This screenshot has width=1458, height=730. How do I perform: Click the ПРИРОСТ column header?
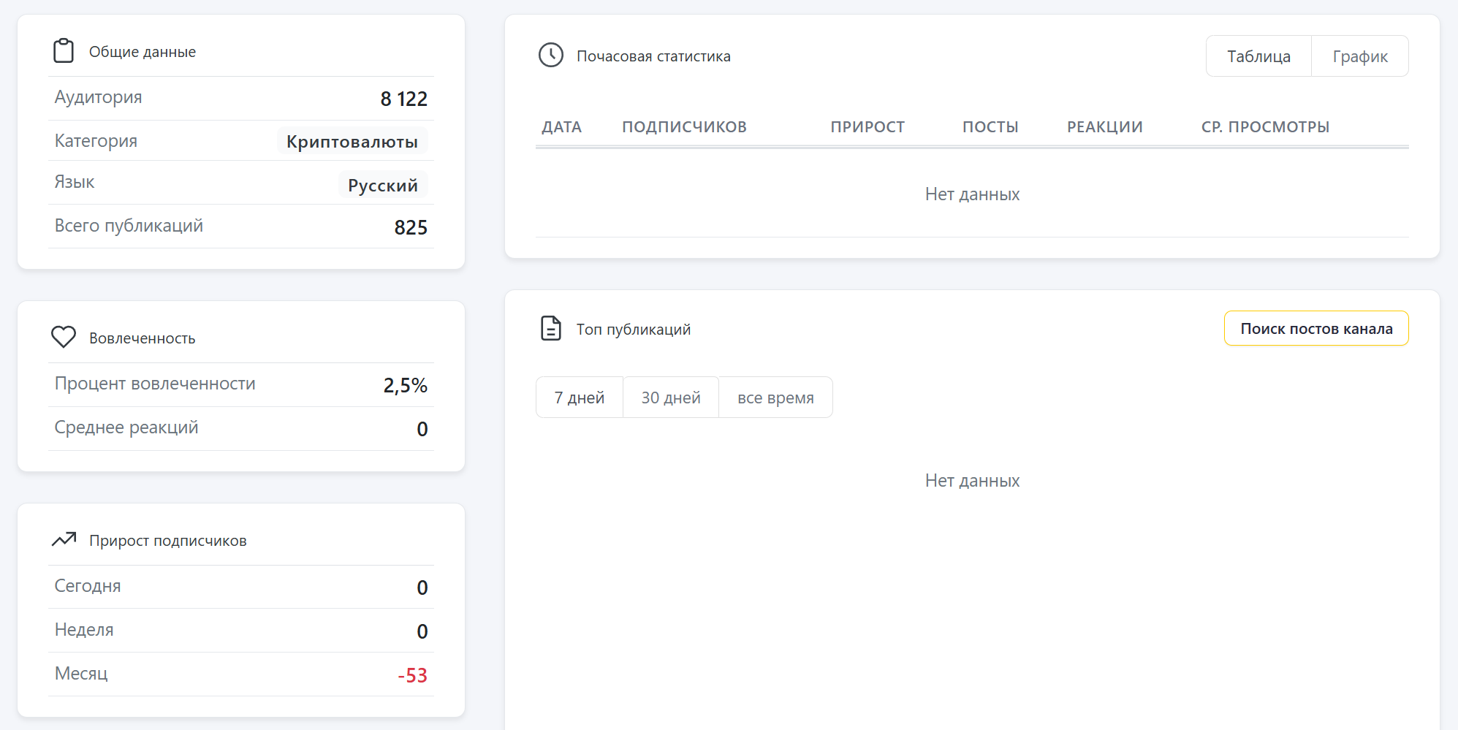pos(867,127)
